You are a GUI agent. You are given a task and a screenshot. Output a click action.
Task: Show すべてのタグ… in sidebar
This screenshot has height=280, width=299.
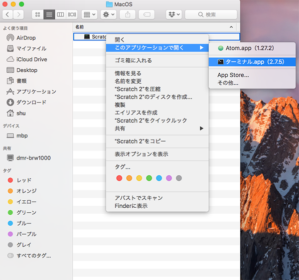click(x=29, y=256)
